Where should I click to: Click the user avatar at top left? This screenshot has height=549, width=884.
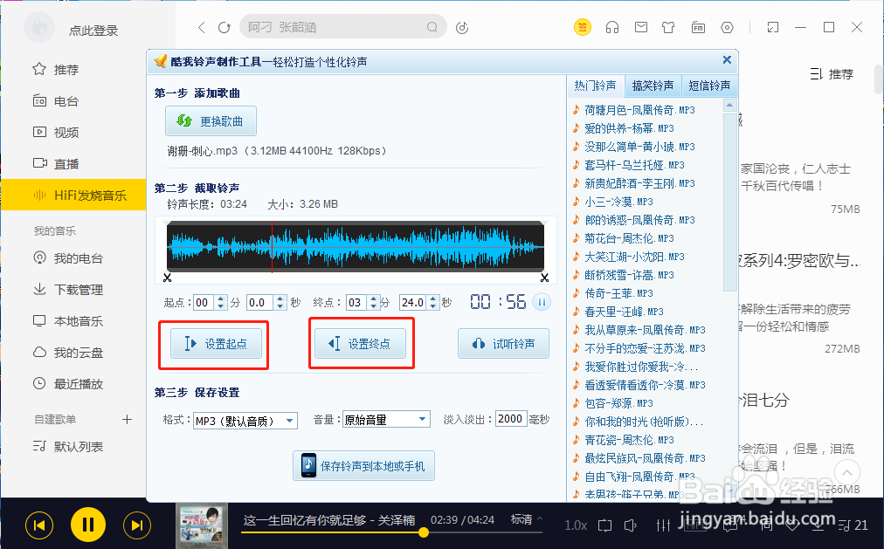tap(39, 27)
